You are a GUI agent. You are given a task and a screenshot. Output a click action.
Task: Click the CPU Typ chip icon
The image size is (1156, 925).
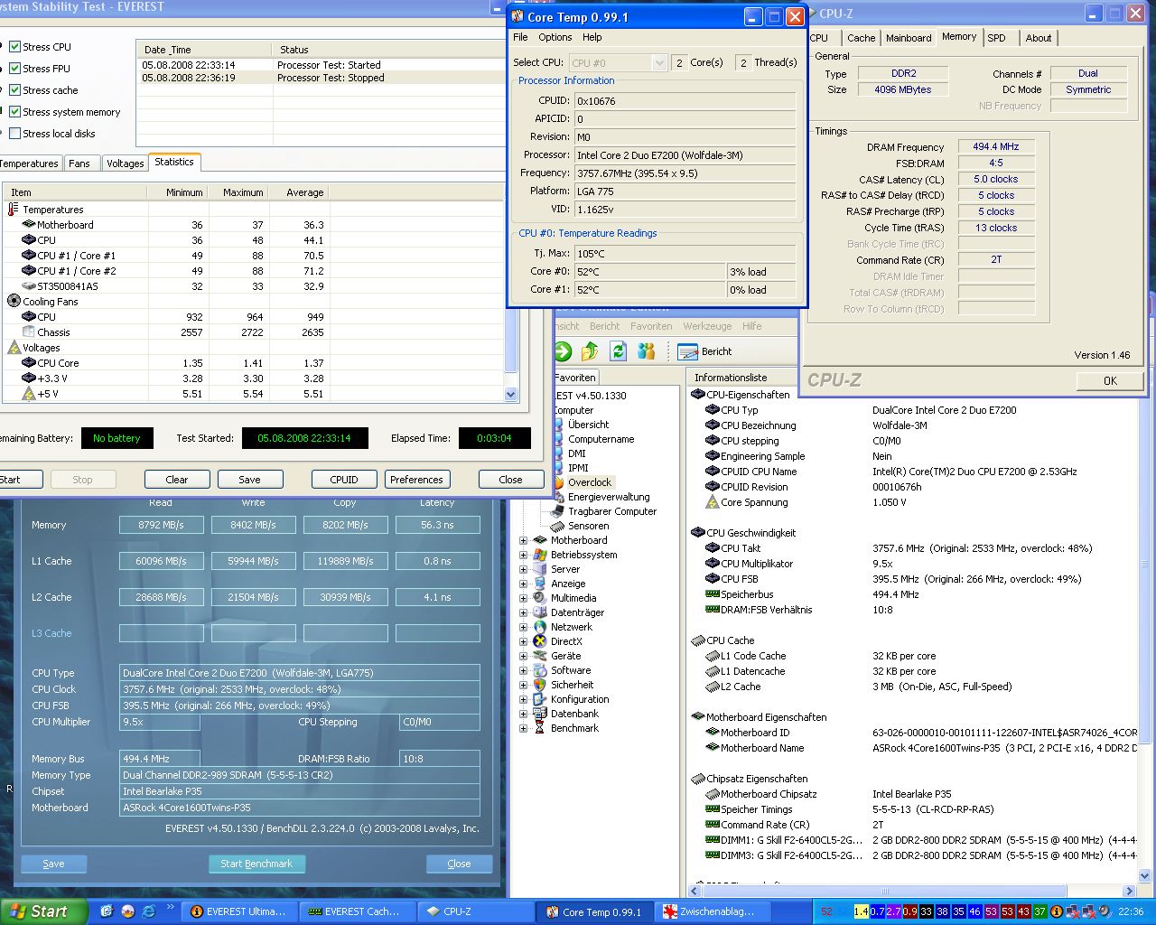(x=713, y=410)
